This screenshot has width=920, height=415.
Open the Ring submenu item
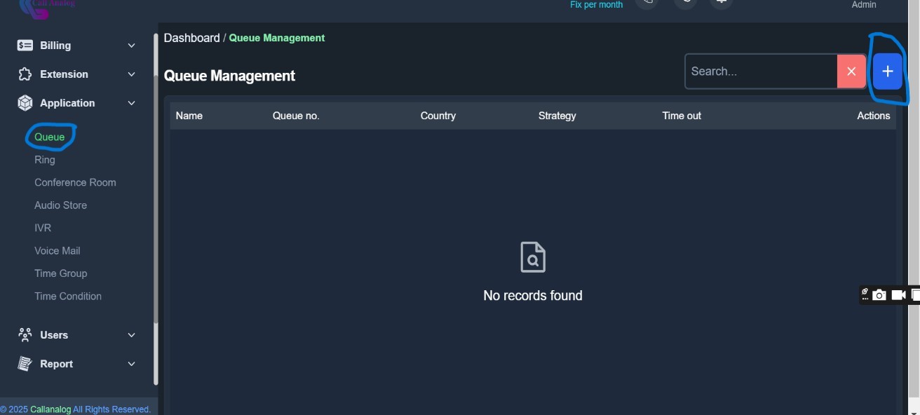[45, 160]
